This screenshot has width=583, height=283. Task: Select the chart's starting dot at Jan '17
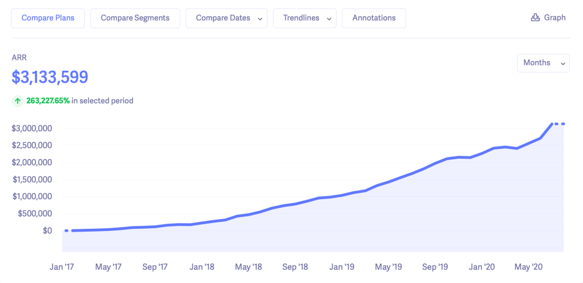point(67,231)
